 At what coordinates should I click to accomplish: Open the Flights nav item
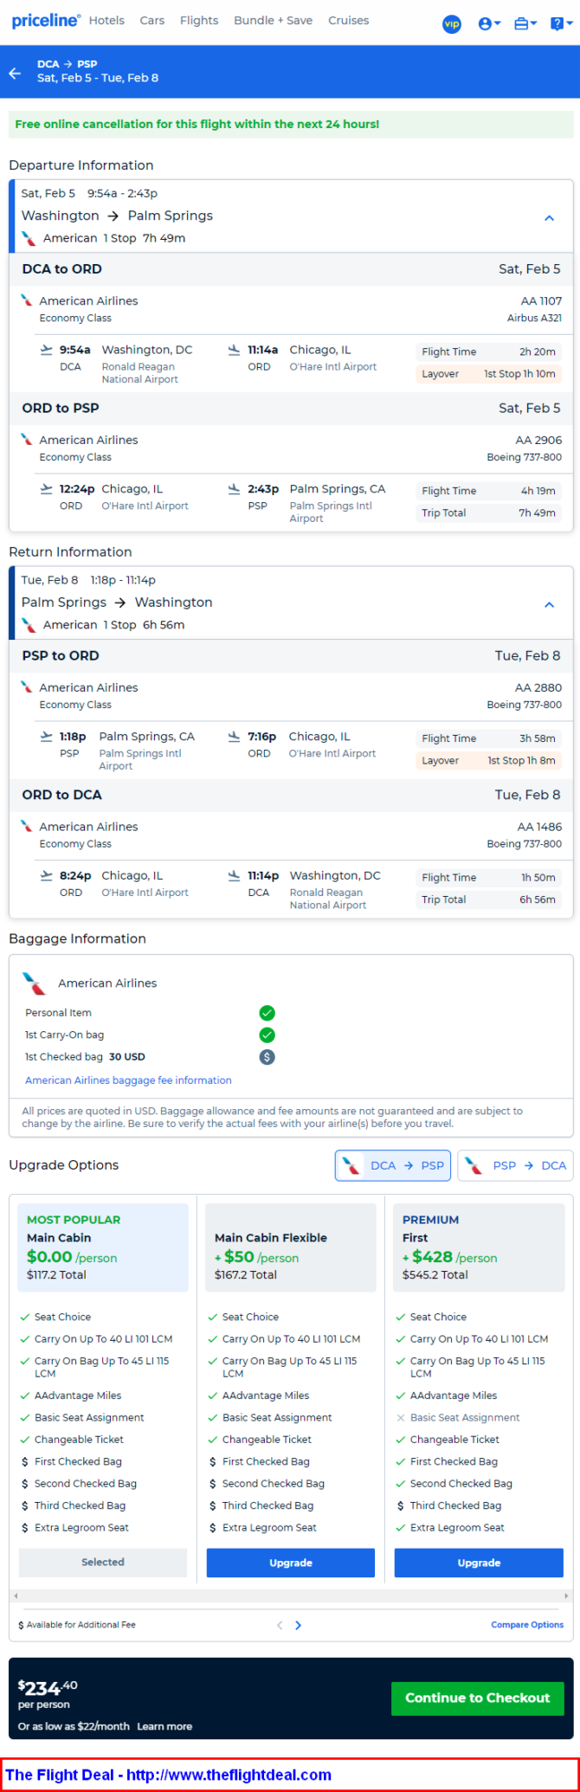pos(199,21)
